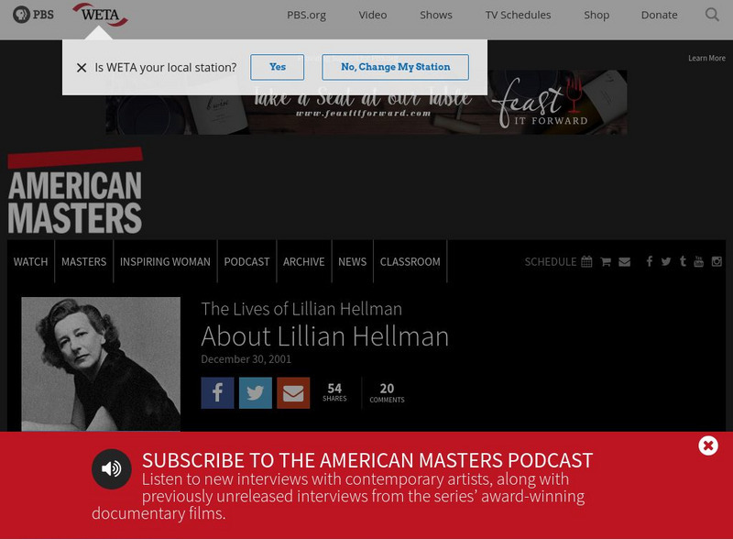Switch to the MASTERS tab
The width and height of the screenshot is (733, 539).
coord(83,261)
